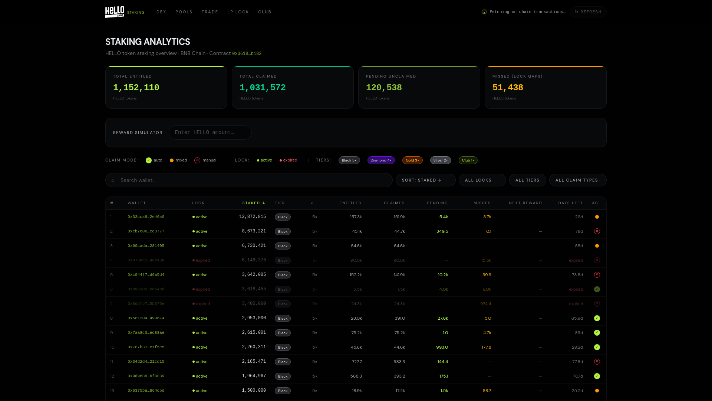This screenshot has width=712, height=401.
Task: Click the Pending Unclaimed value 120,538
Action: click(384, 88)
